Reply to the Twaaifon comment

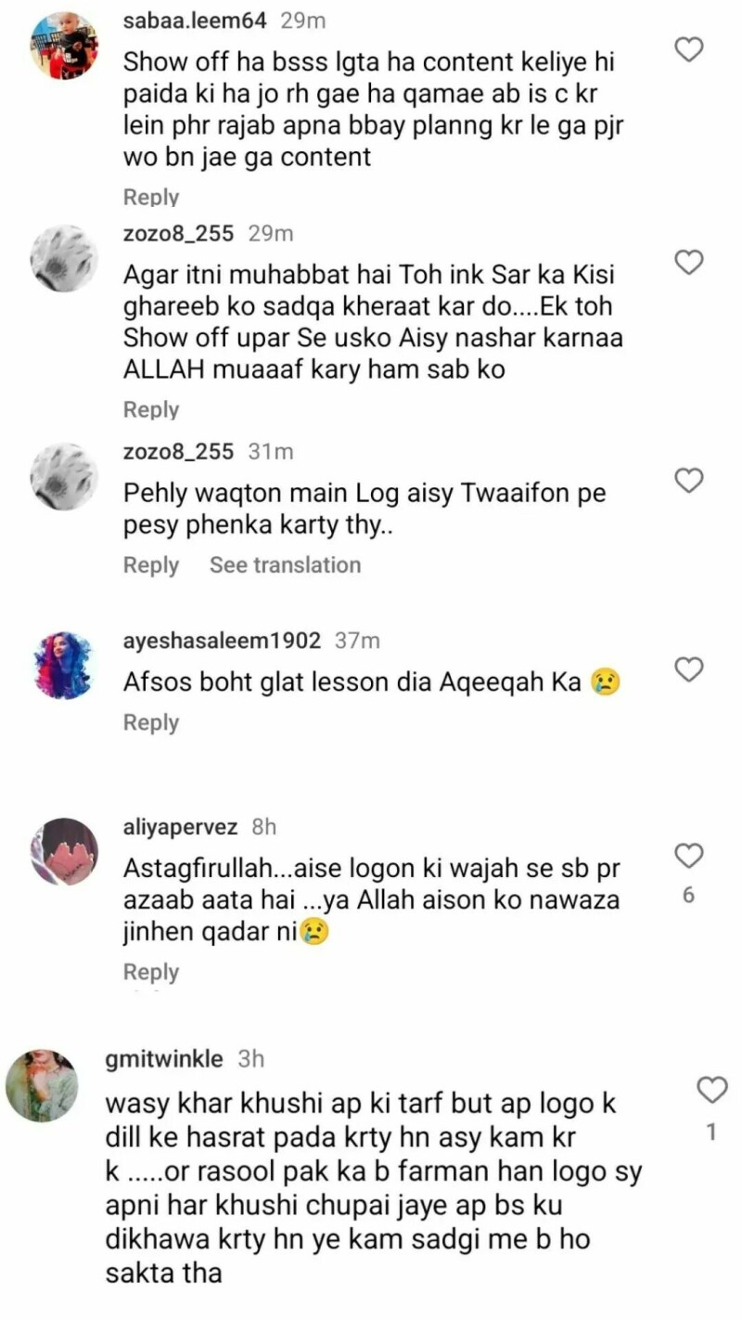coord(151,565)
